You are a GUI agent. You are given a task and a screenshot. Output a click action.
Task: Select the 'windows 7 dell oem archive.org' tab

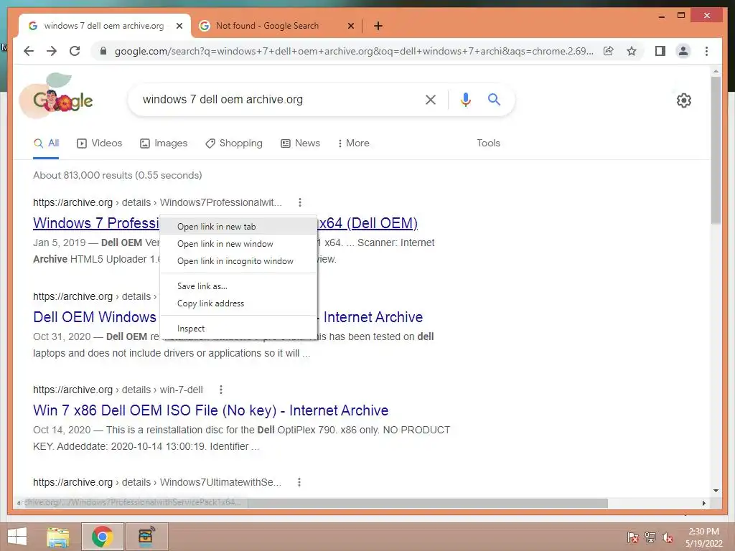(104, 26)
